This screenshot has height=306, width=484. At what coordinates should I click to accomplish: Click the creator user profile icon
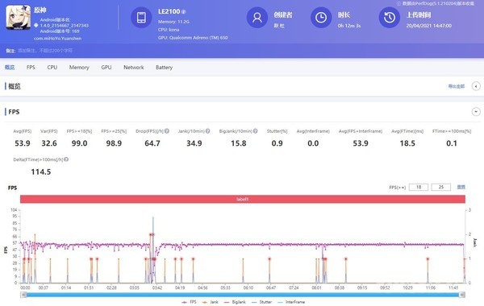[x=257, y=18]
